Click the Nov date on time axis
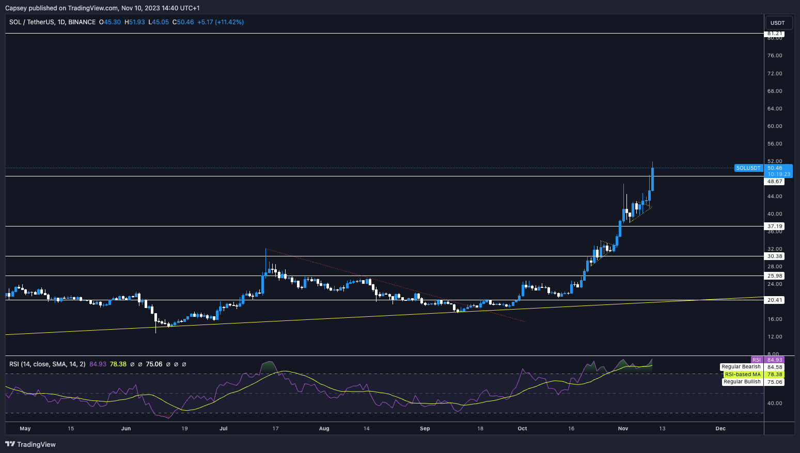 coord(623,429)
